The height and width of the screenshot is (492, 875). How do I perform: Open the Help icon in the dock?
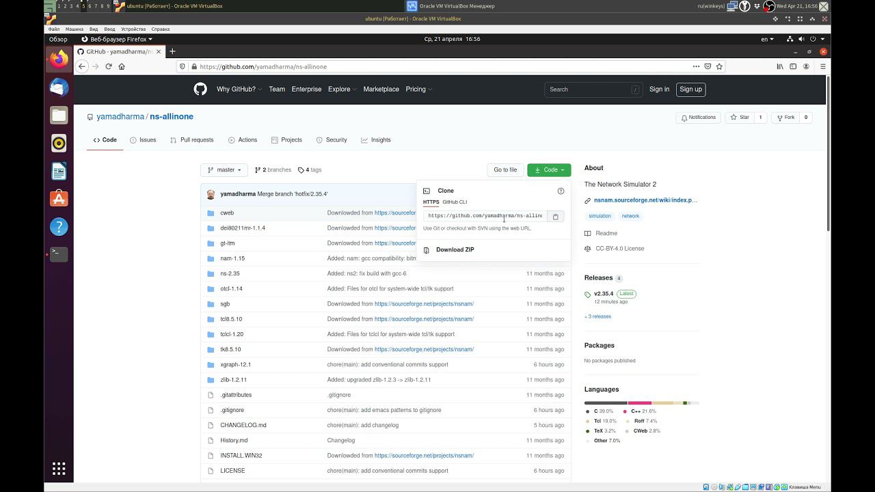[x=59, y=226]
